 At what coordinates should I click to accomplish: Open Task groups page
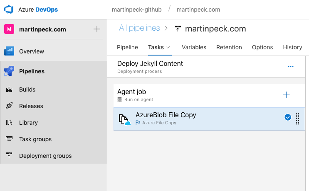click(35, 139)
